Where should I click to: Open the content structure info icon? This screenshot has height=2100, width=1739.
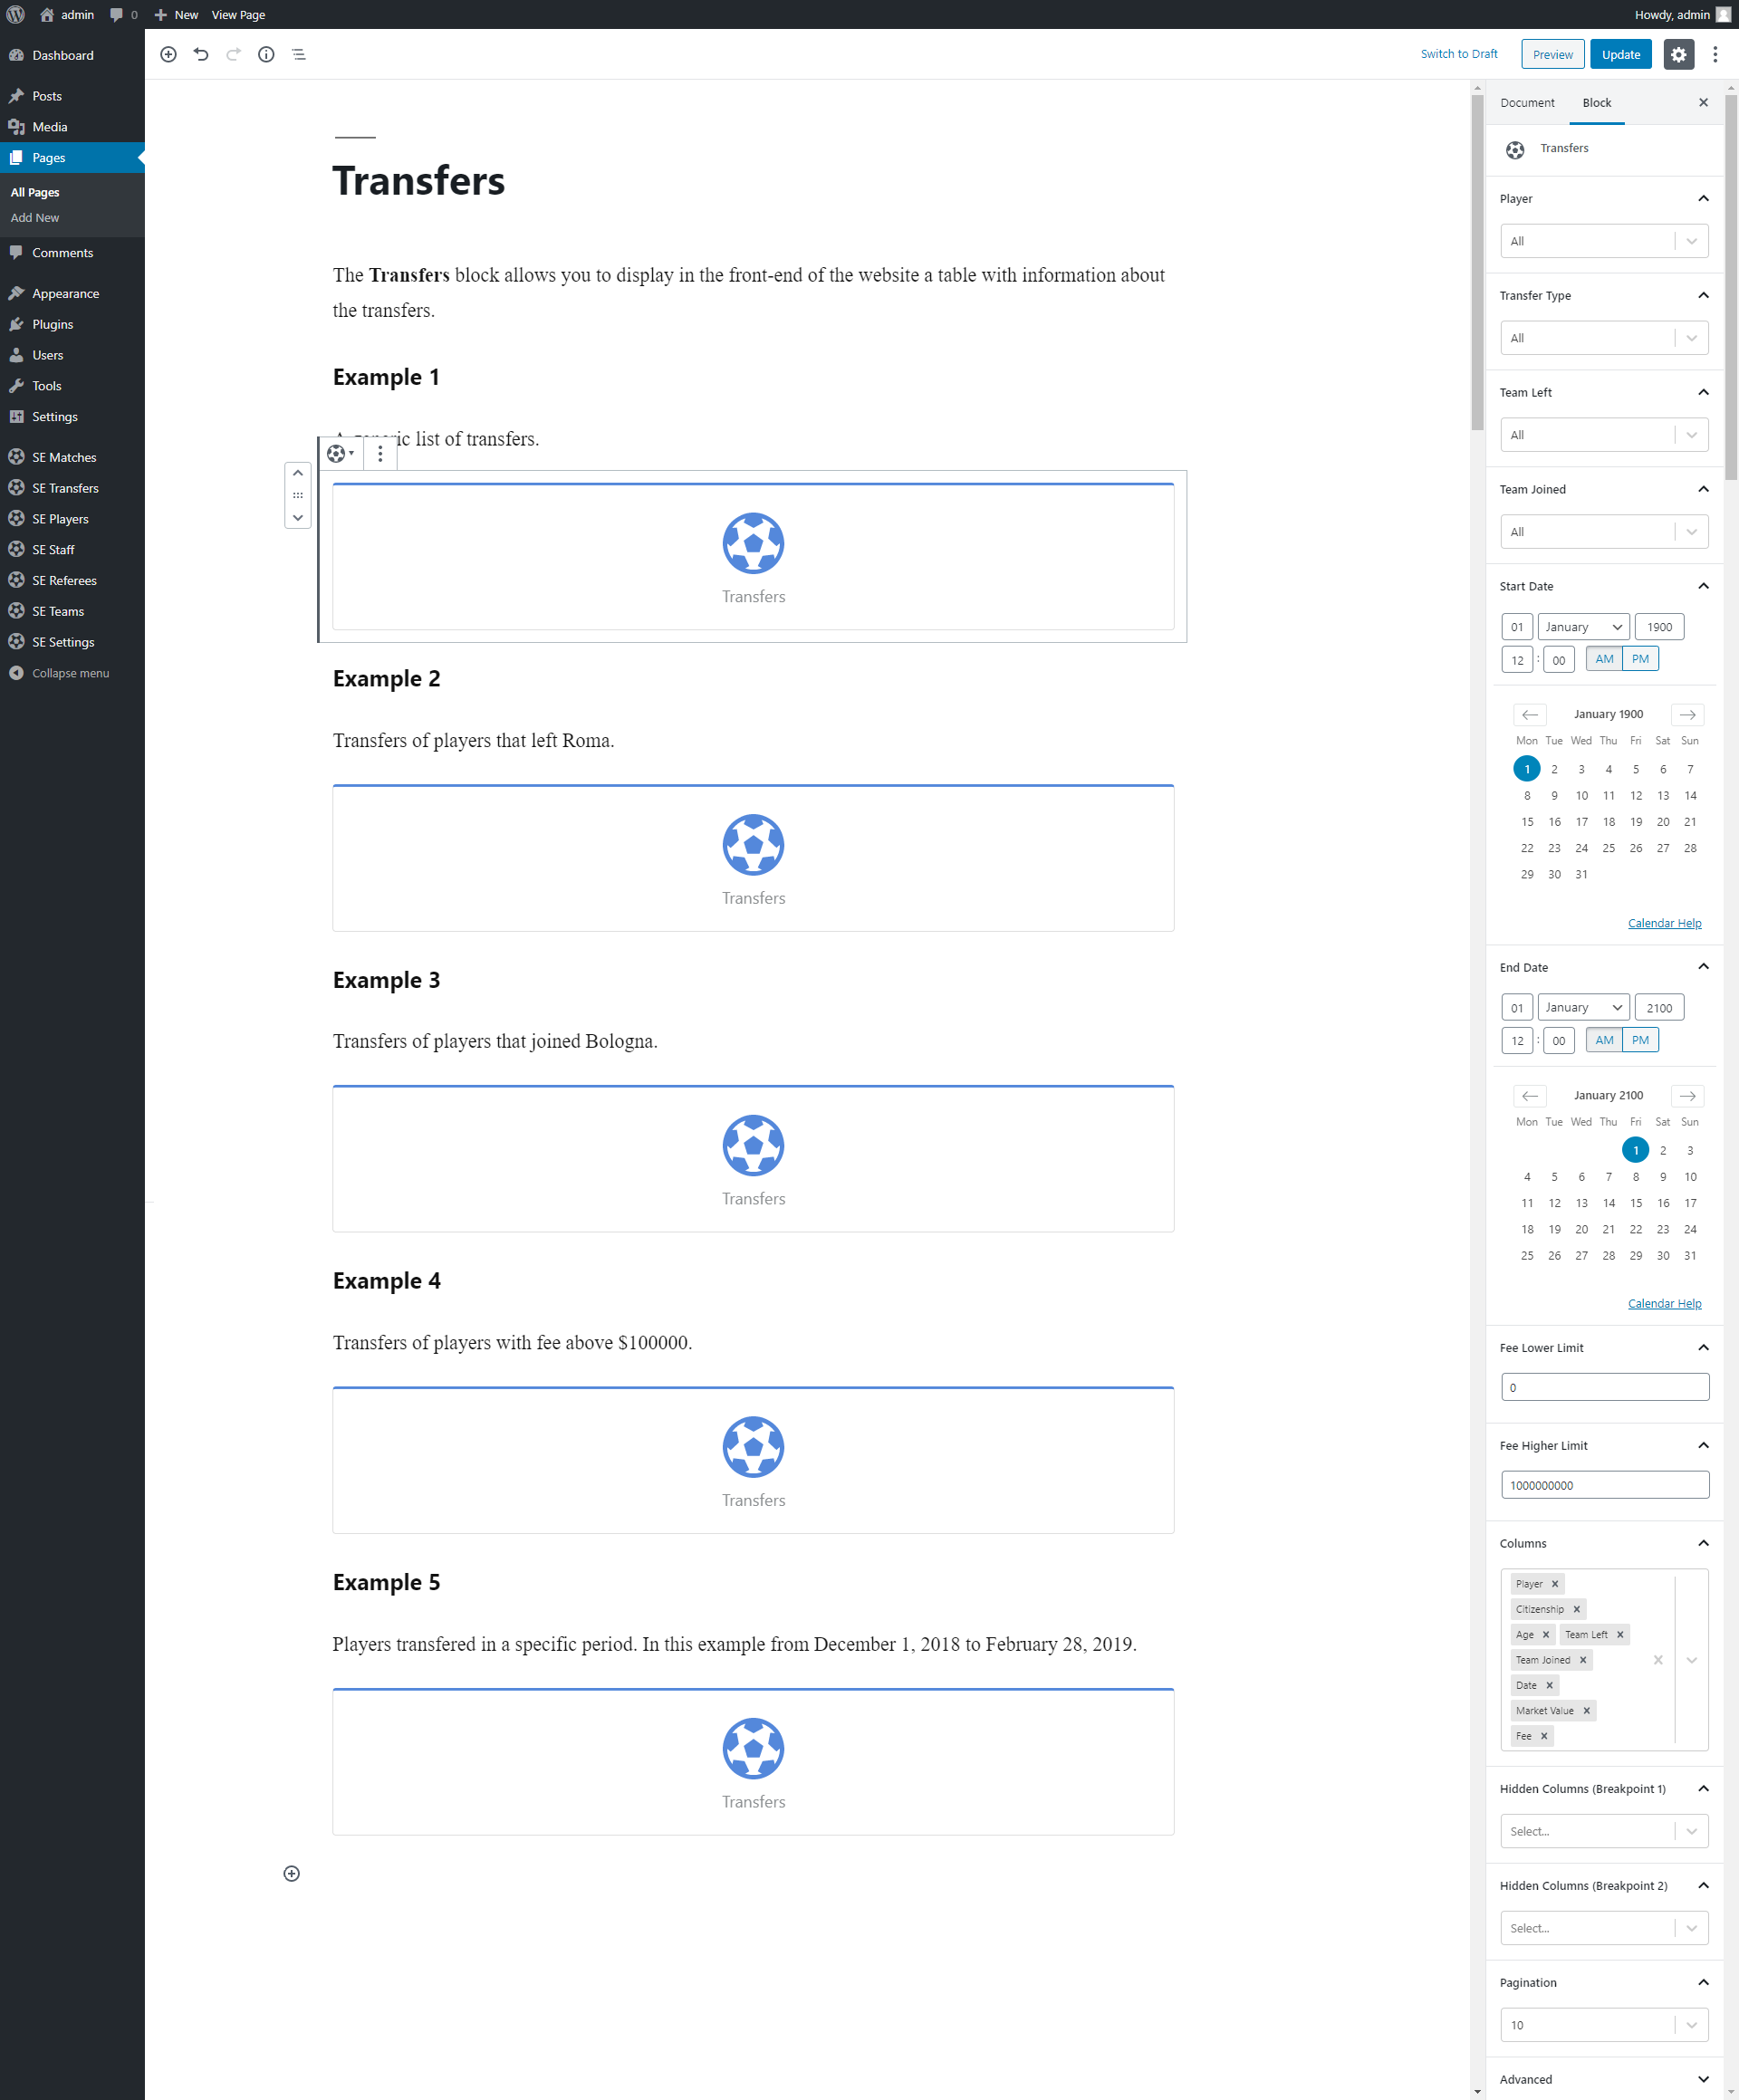pyautogui.click(x=266, y=55)
